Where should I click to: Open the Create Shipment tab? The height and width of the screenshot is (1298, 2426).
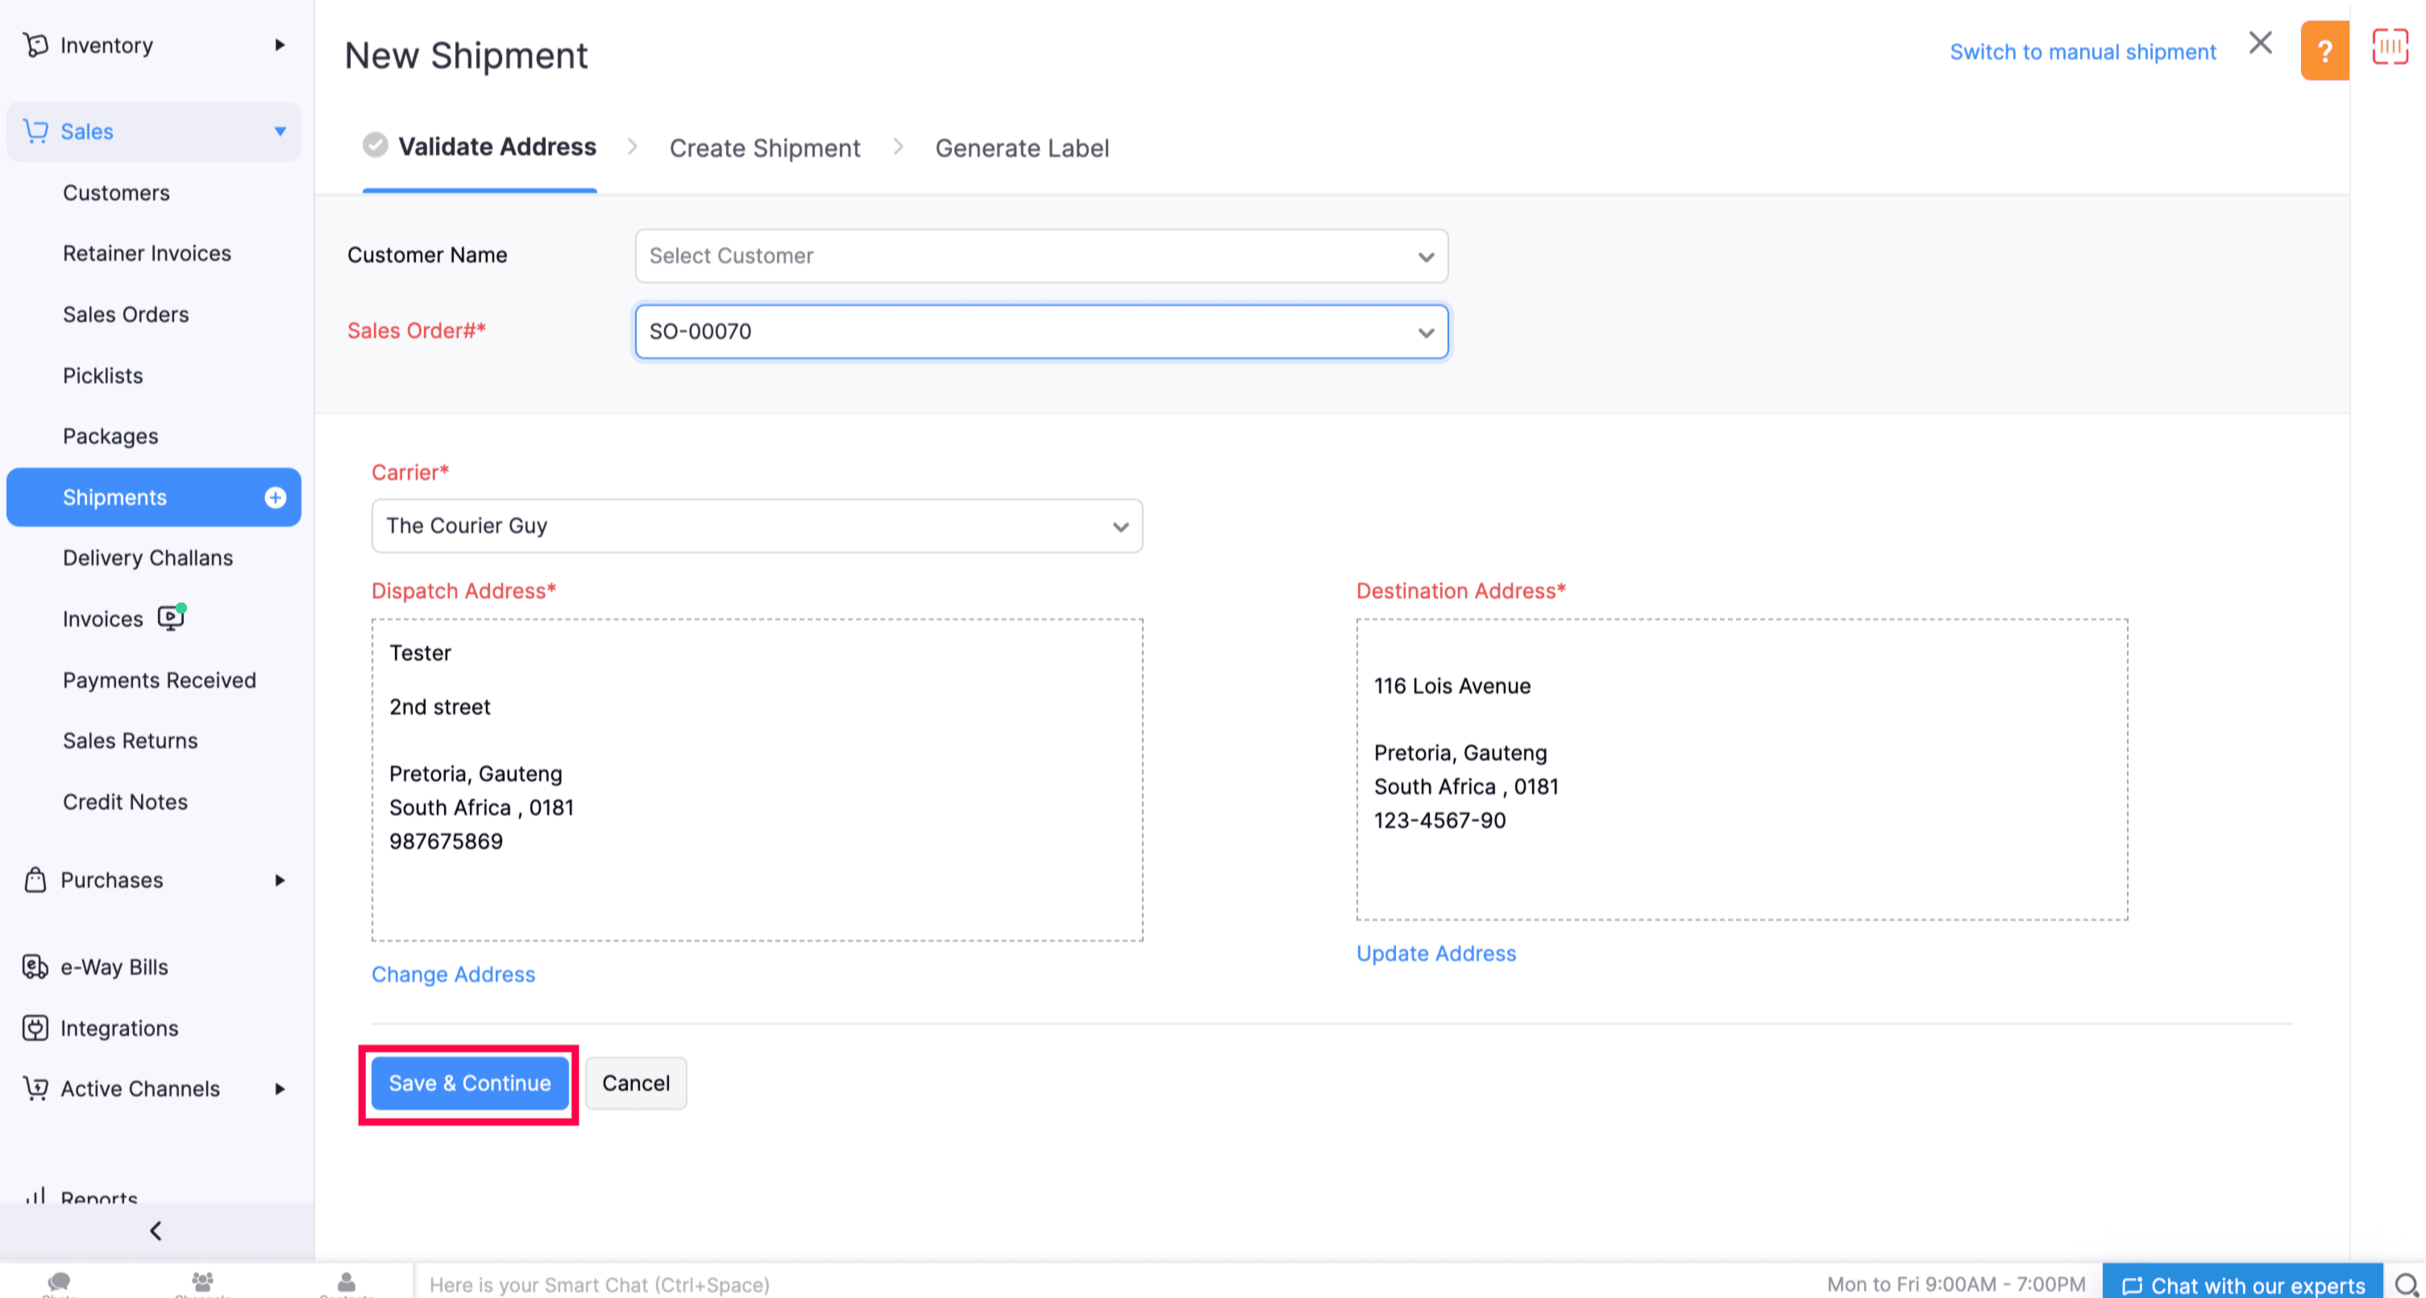click(x=766, y=146)
